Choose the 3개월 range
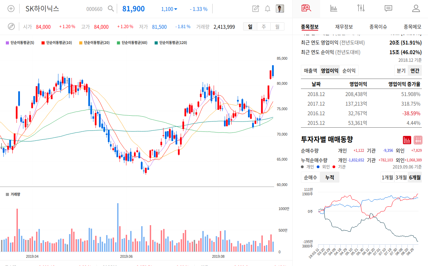 (401, 177)
